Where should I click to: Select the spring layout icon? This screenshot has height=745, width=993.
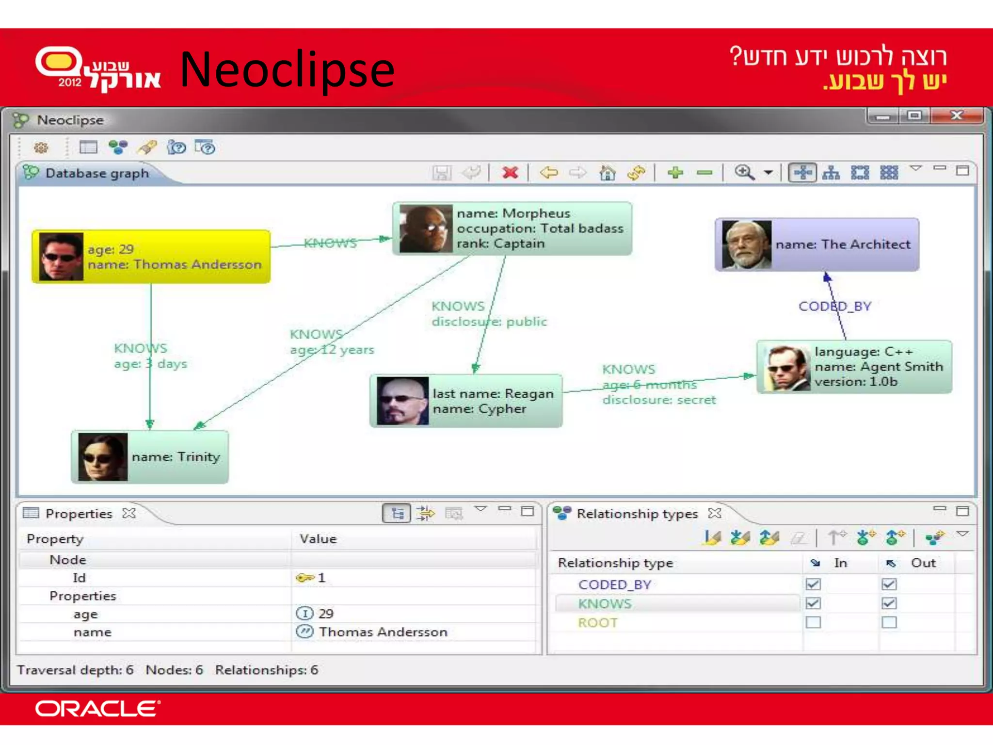tap(802, 172)
